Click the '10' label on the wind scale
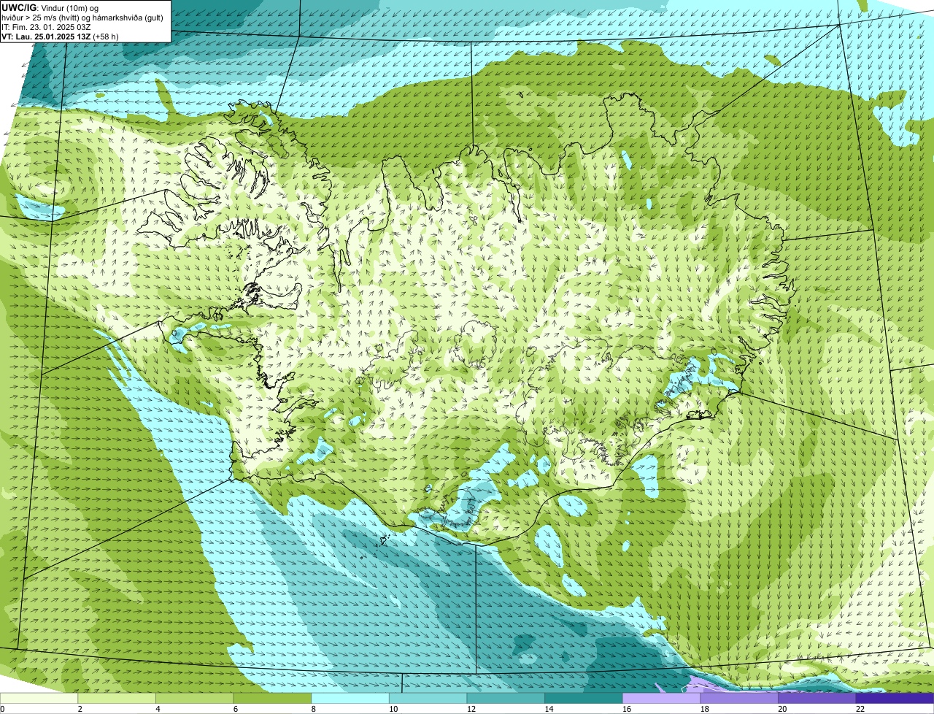The image size is (934, 714). [x=393, y=709]
